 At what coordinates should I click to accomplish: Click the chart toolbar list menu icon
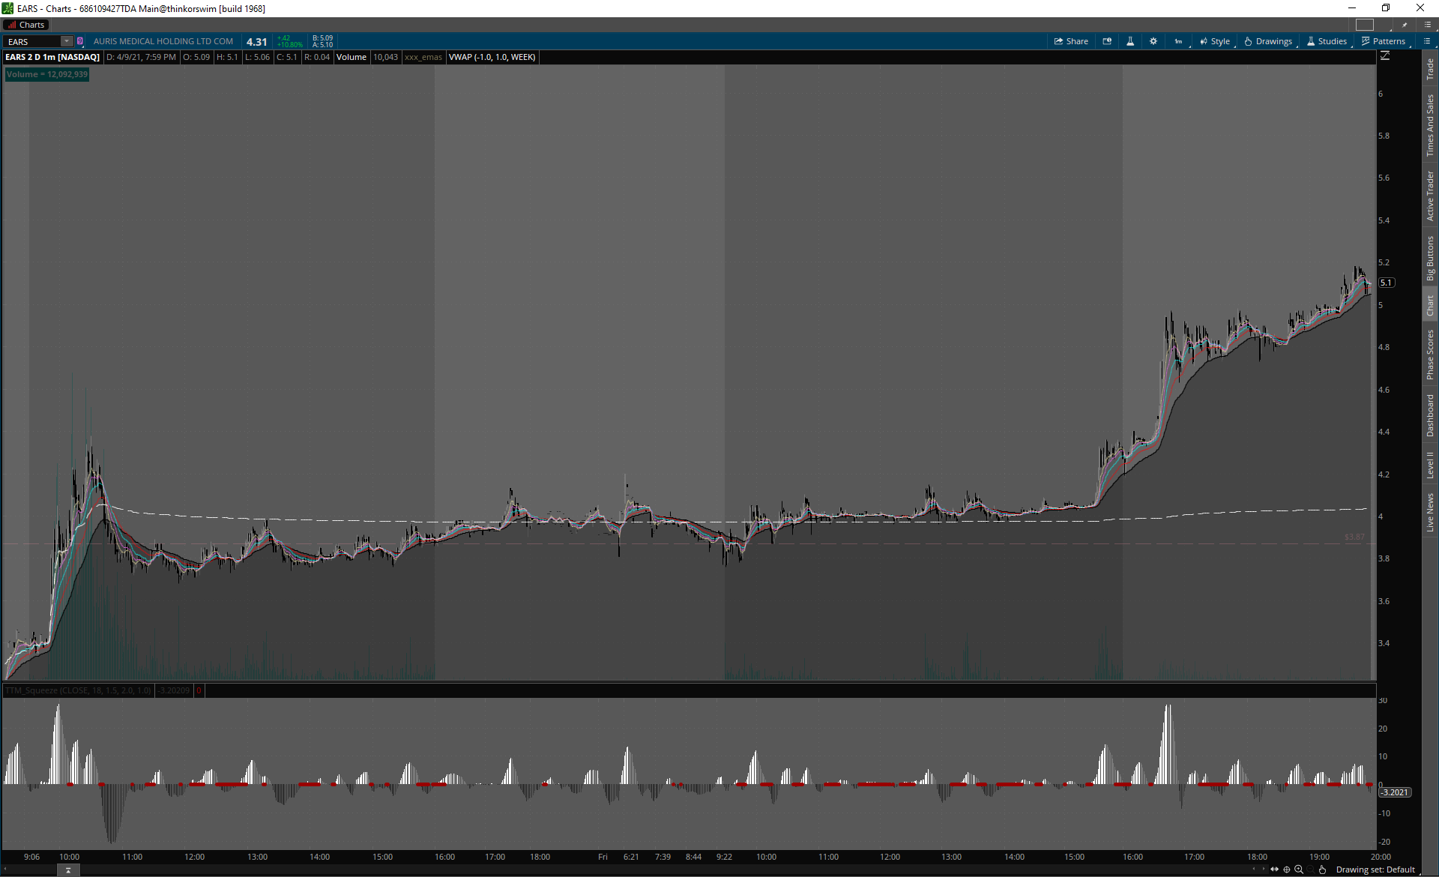1427,41
